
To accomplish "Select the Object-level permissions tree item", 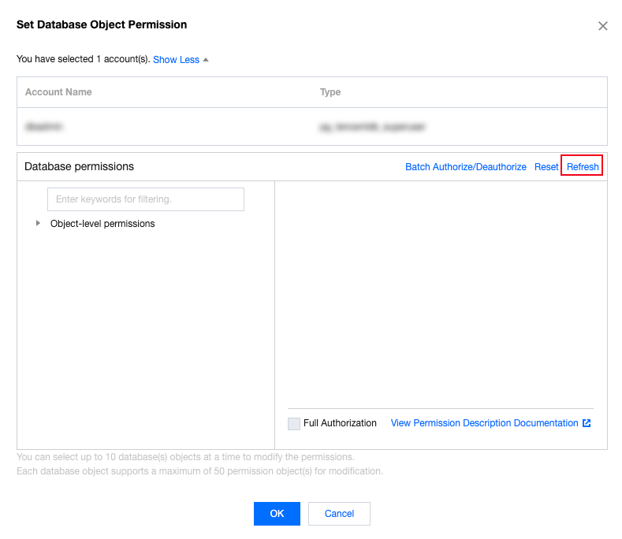I will tap(102, 224).
